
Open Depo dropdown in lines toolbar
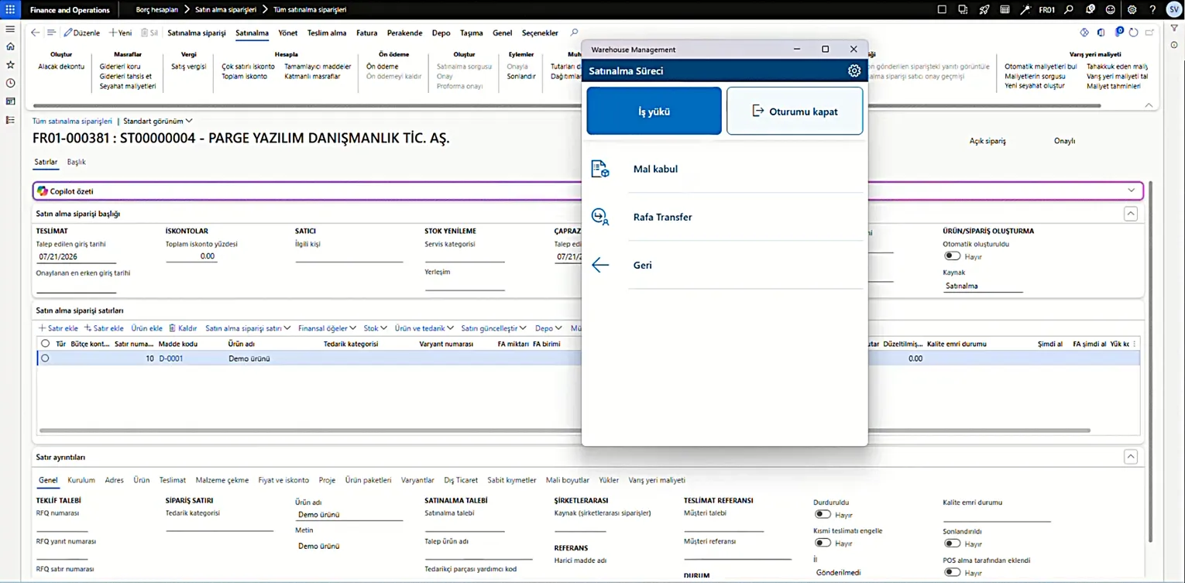548,328
